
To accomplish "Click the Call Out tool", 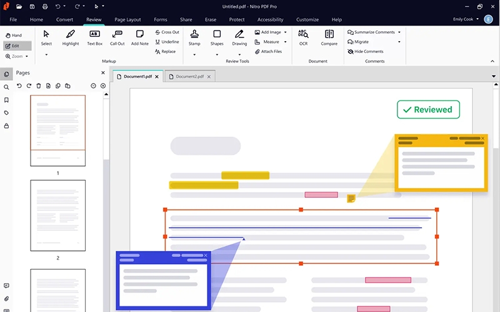I will click(117, 37).
